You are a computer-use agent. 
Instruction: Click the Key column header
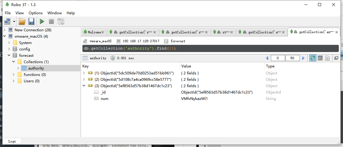point(131,66)
